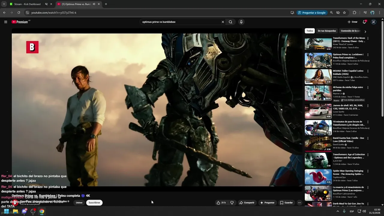Open 10 minutos de pura locura title

[349, 123]
